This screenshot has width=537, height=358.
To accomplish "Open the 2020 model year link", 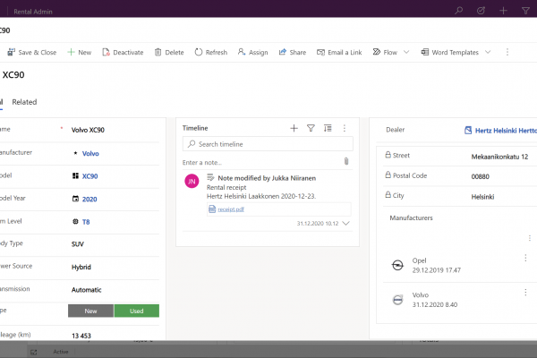I will 89,199.
